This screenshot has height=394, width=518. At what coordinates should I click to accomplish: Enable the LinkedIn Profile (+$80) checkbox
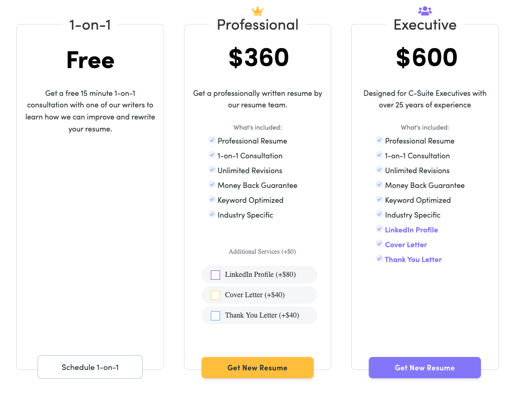pyautogui.click(x=215, y=275)
